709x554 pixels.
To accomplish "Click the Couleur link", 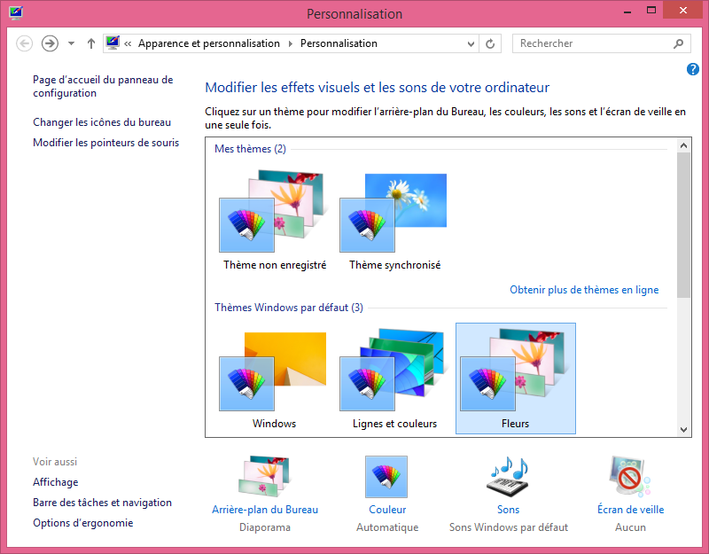I will [387, 510].
